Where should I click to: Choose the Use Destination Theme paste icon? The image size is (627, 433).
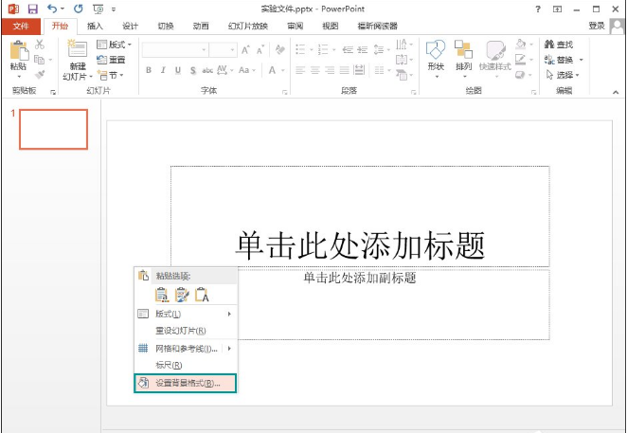tap(162, 294)
